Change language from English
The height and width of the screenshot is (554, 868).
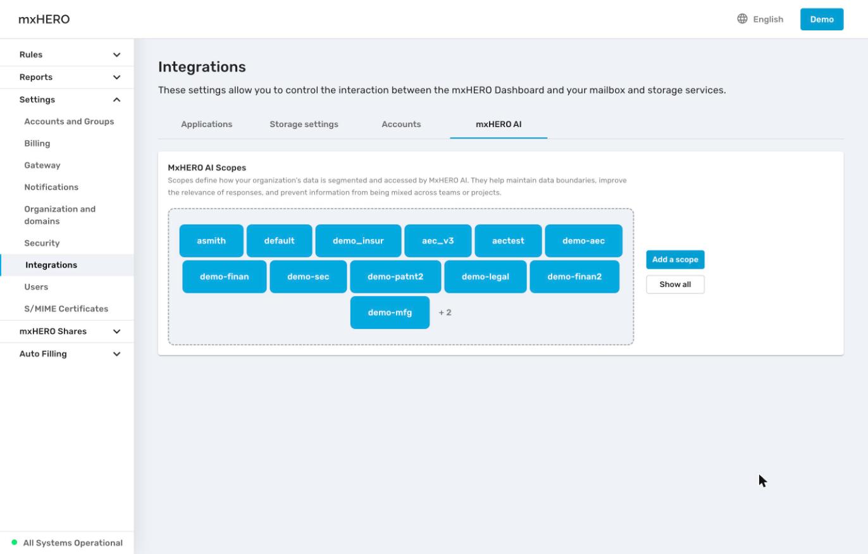click(x=760, y=19)
